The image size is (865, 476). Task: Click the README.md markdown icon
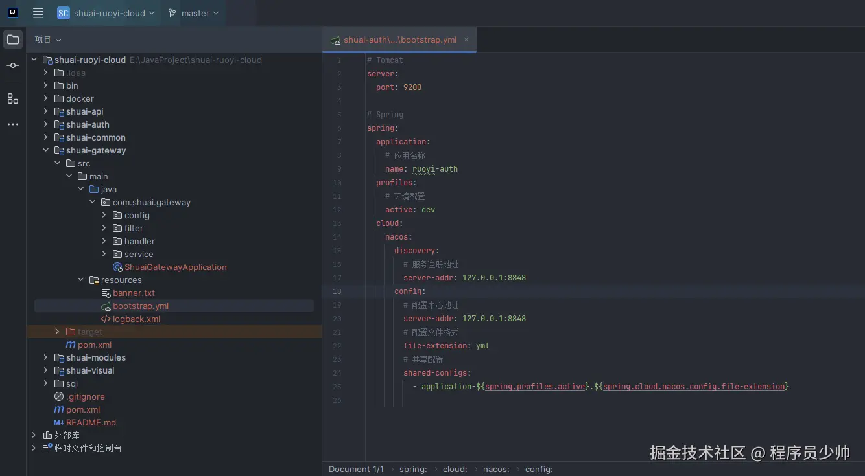[x=59, y=422]
